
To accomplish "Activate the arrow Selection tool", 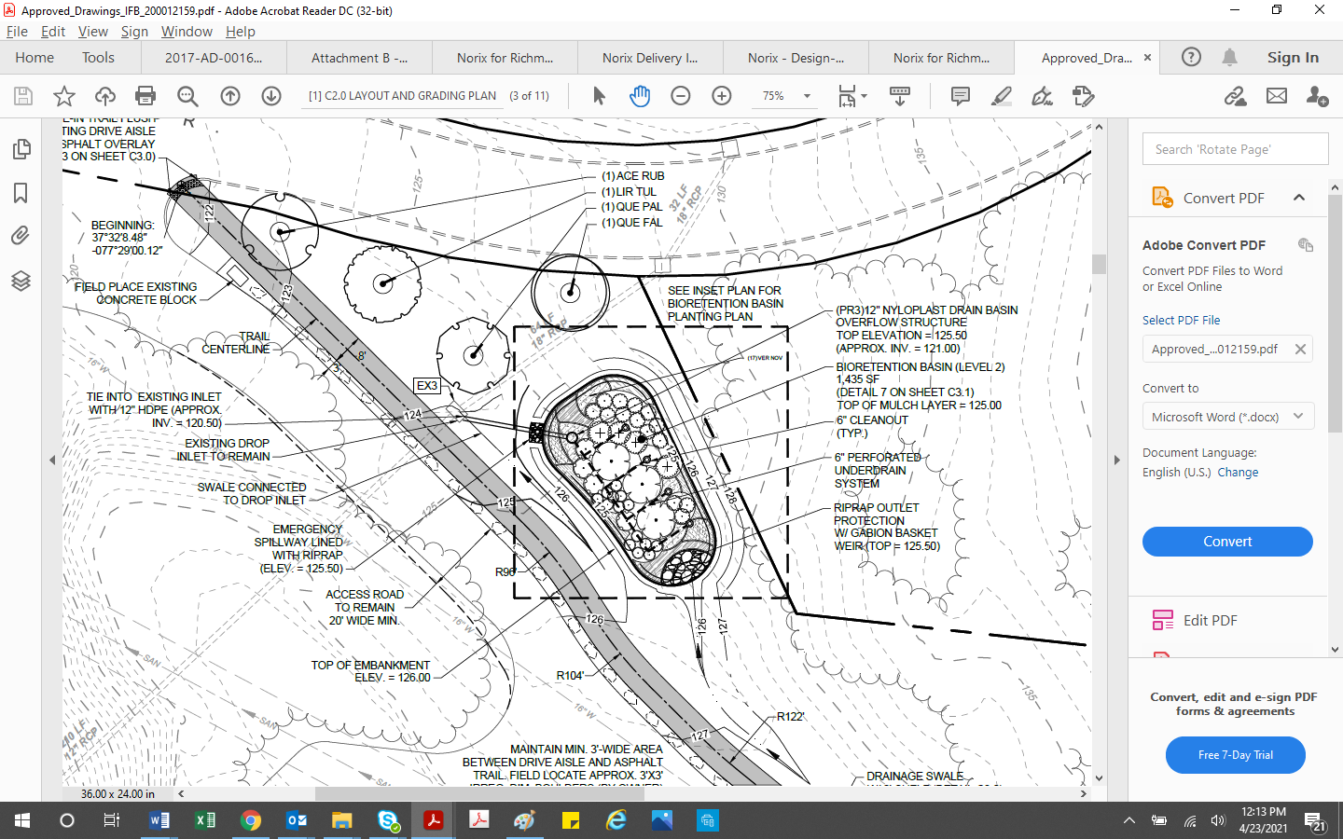I will point(599,96).
